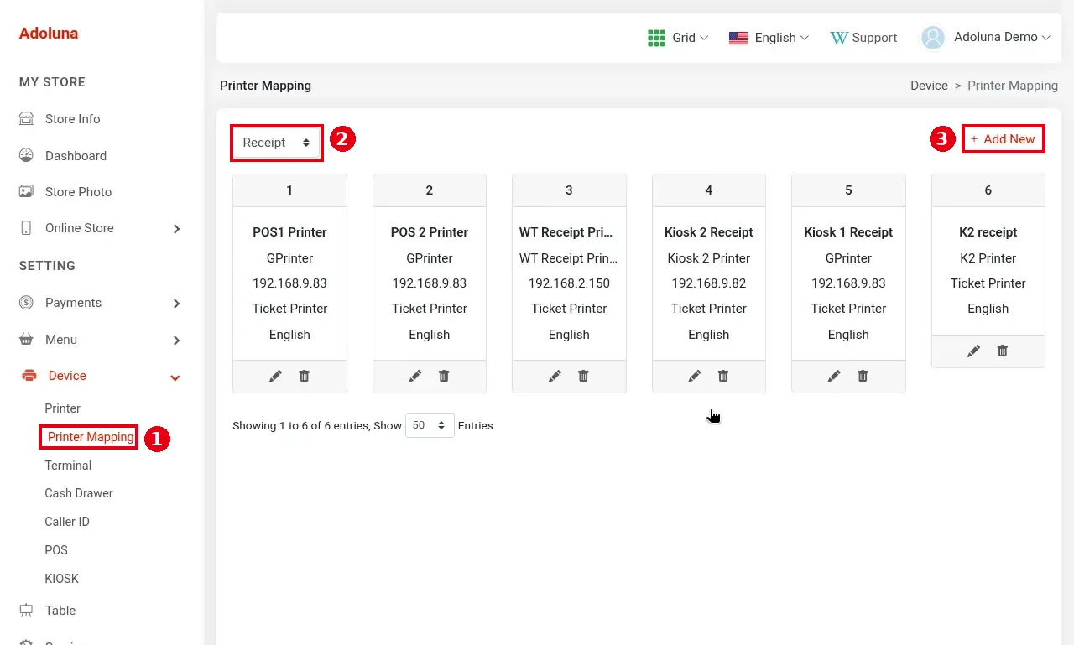Edit the Kiosk 1 Receipt mapping

[834, 377]
